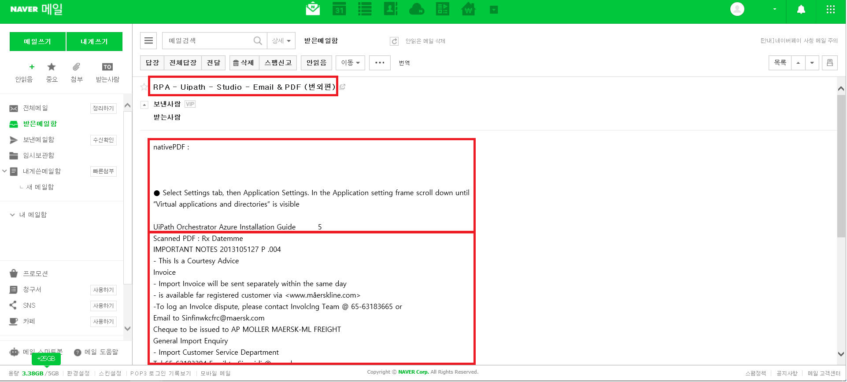The height and width of the screenshot is (382, 847).
Task: Open the user profile avatar
Action: tap(737, 9)
